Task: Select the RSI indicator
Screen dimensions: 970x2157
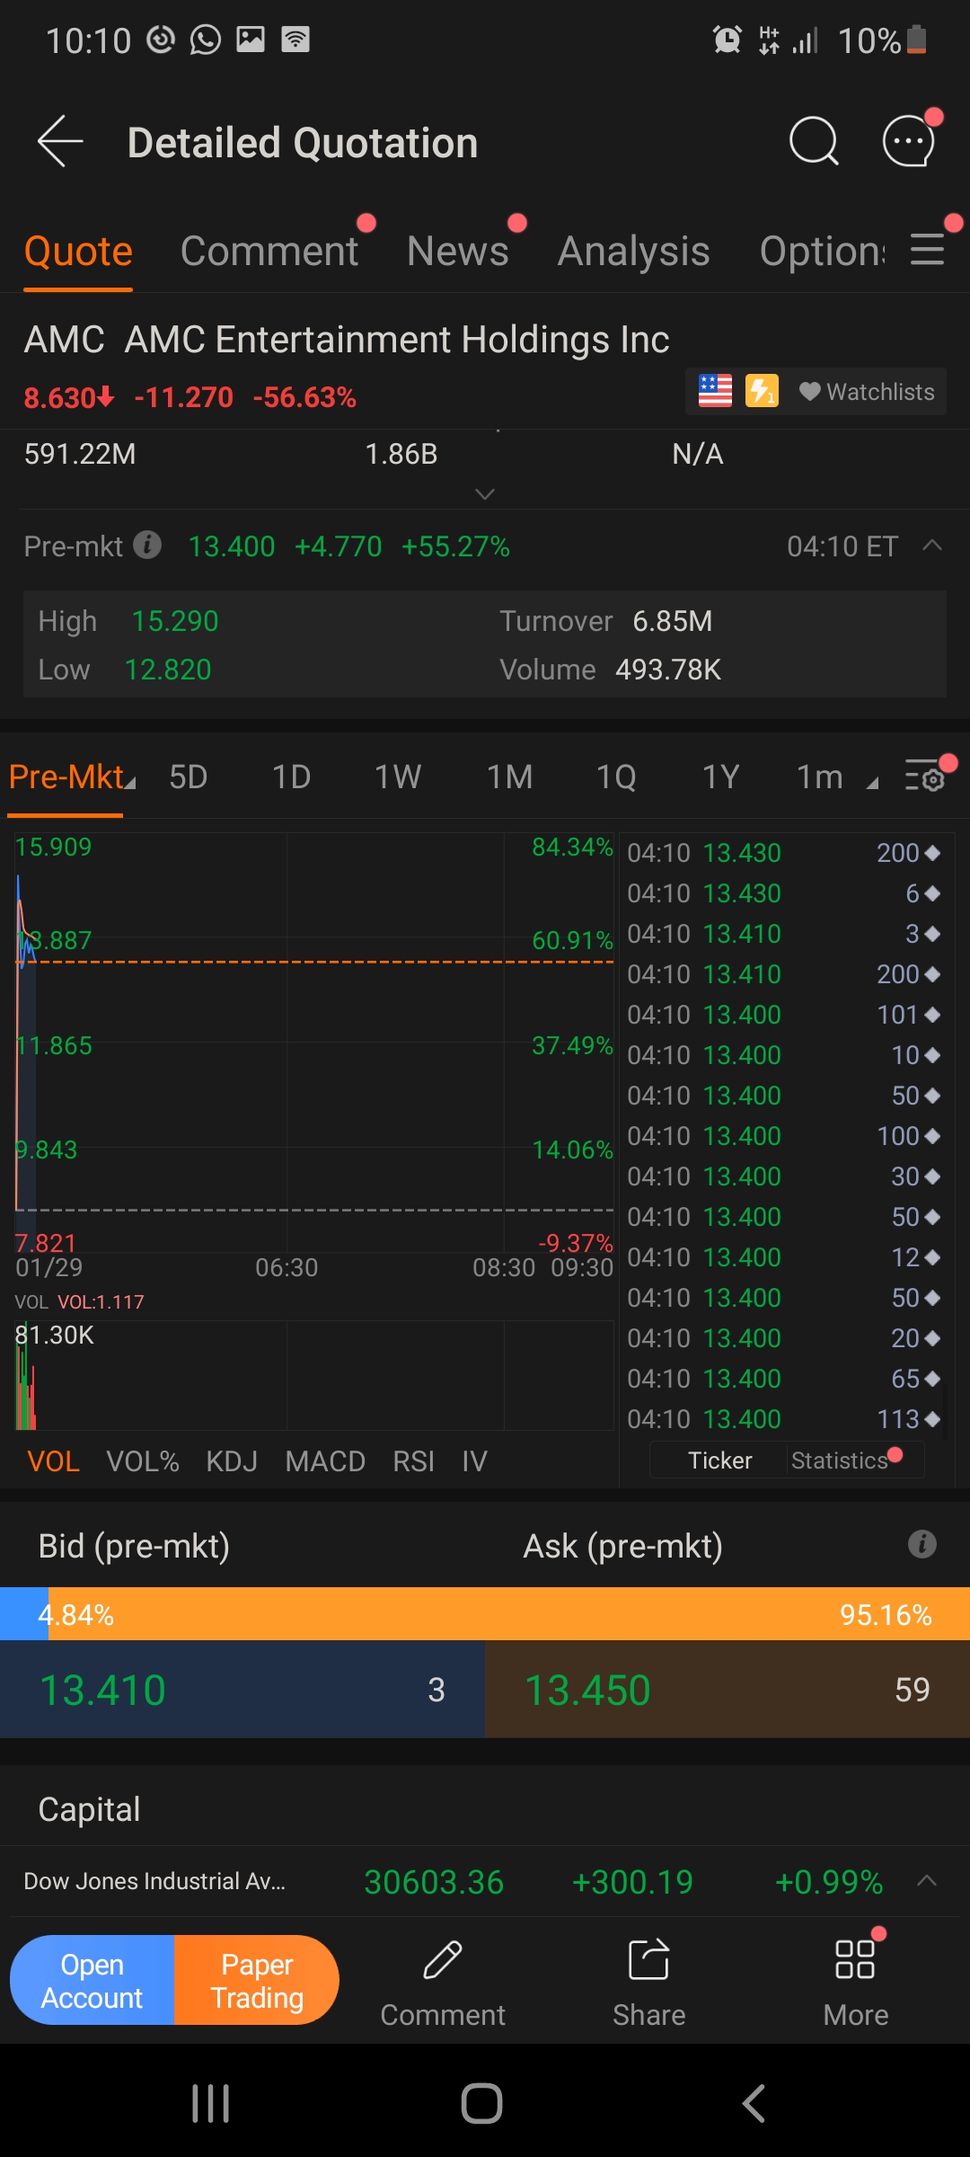Action: (414, 1461)
